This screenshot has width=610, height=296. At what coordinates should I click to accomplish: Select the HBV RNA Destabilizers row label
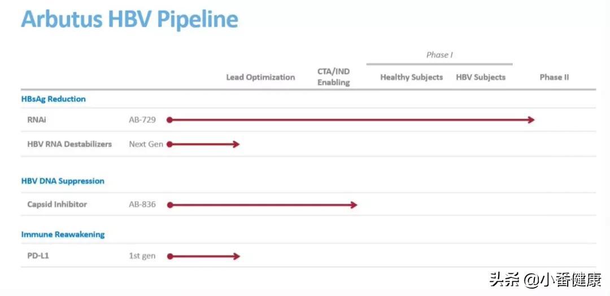tap(69, 144)
